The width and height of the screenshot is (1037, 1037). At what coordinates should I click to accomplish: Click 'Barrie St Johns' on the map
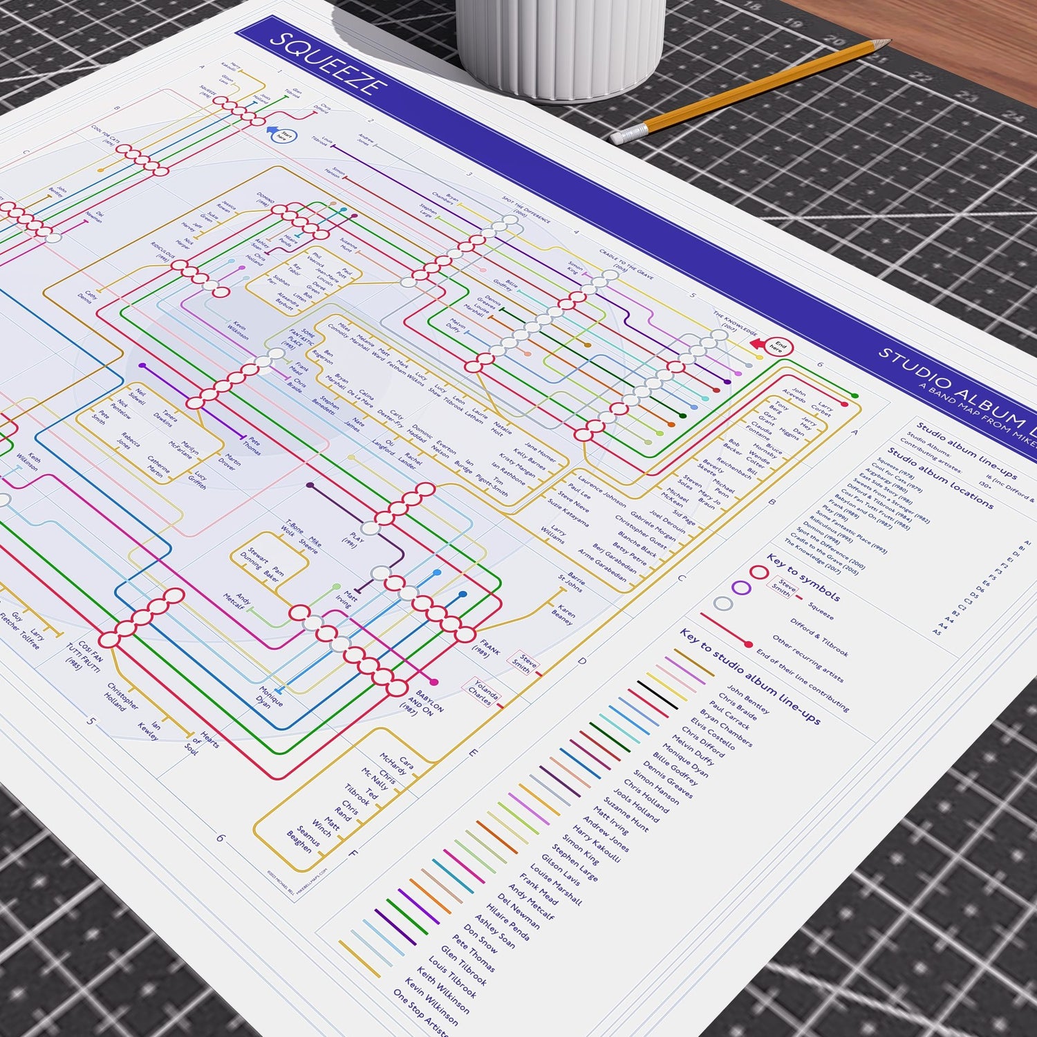[x=570, y=582]
